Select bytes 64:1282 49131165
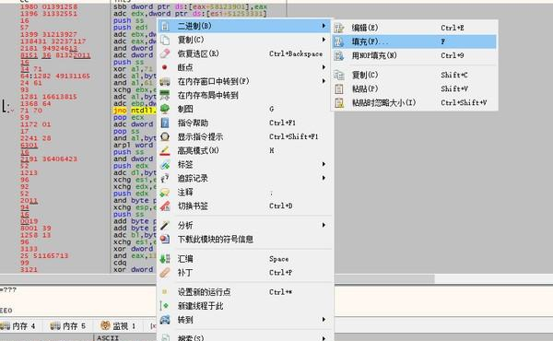Image resolution: width=553 pixels, height=341 pixels. 55,76
